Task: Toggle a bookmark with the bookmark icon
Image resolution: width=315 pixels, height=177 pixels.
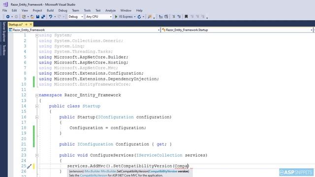Action: (186, 17)
